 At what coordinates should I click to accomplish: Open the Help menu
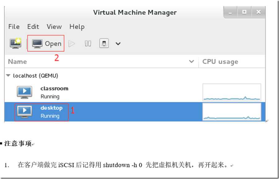pyautogui.click(x=77, y=27)
